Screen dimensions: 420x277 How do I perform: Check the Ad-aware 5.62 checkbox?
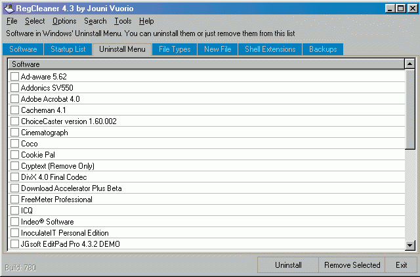point(14,77)
